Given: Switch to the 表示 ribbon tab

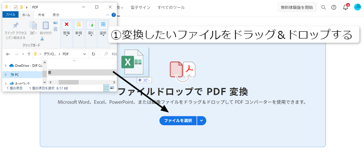Looking at the screenshot, I should 56,15.
